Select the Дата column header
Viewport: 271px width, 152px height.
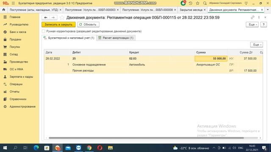58,52
